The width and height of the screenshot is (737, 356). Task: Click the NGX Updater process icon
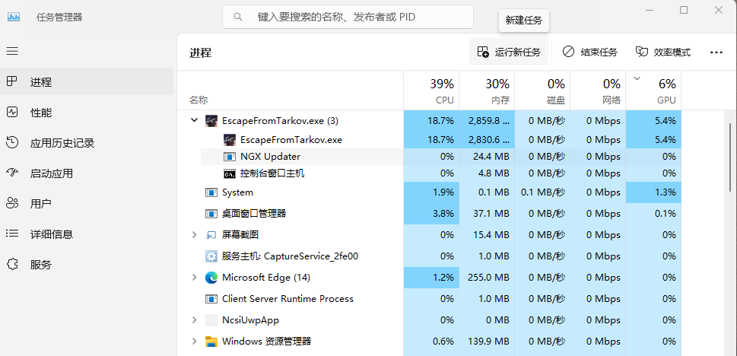[230, 157]
